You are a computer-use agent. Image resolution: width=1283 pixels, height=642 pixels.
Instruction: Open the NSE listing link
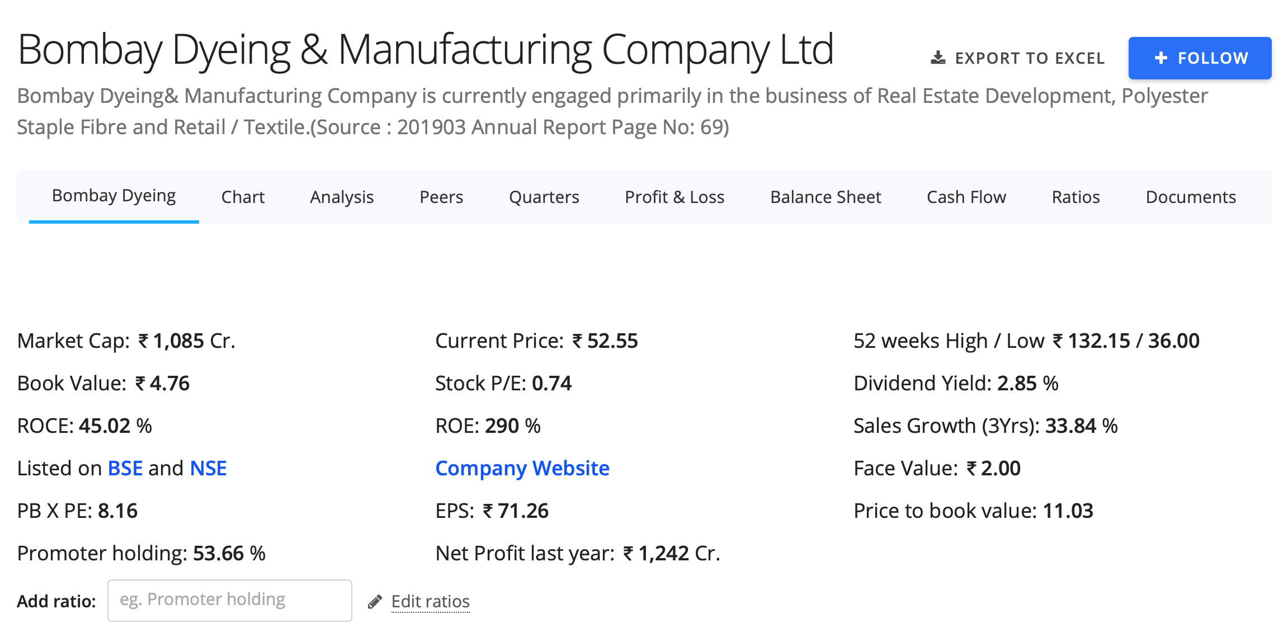208,468
